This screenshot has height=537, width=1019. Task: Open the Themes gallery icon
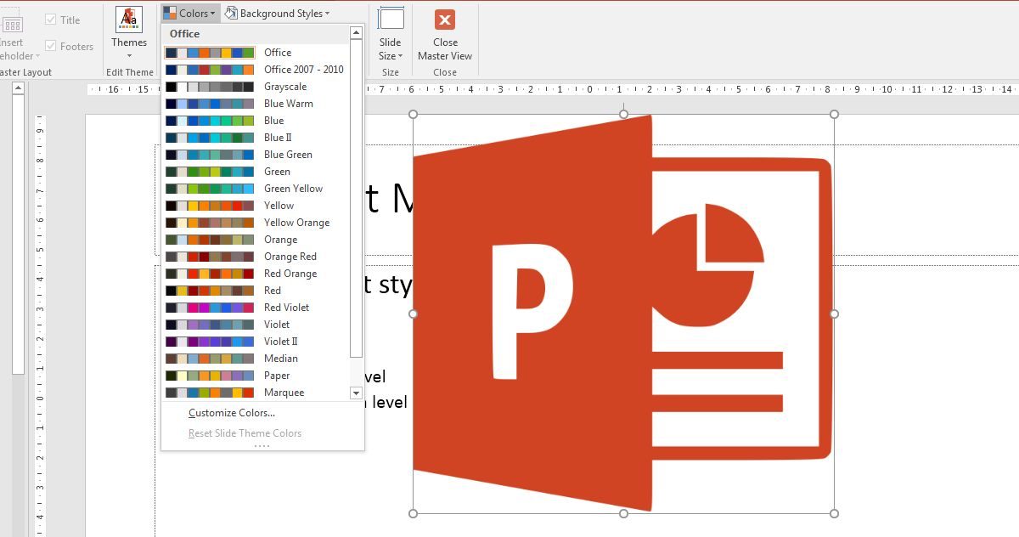pos(129,20)
